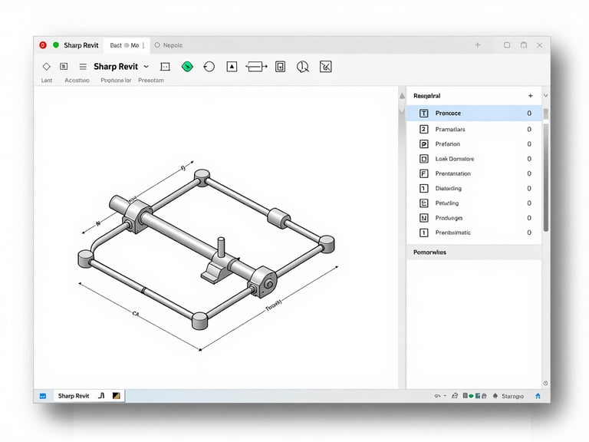Screen dimensions: 589x442
Task: Click the Sharp Revit status bar button
Action: click(x=74, y=396)
